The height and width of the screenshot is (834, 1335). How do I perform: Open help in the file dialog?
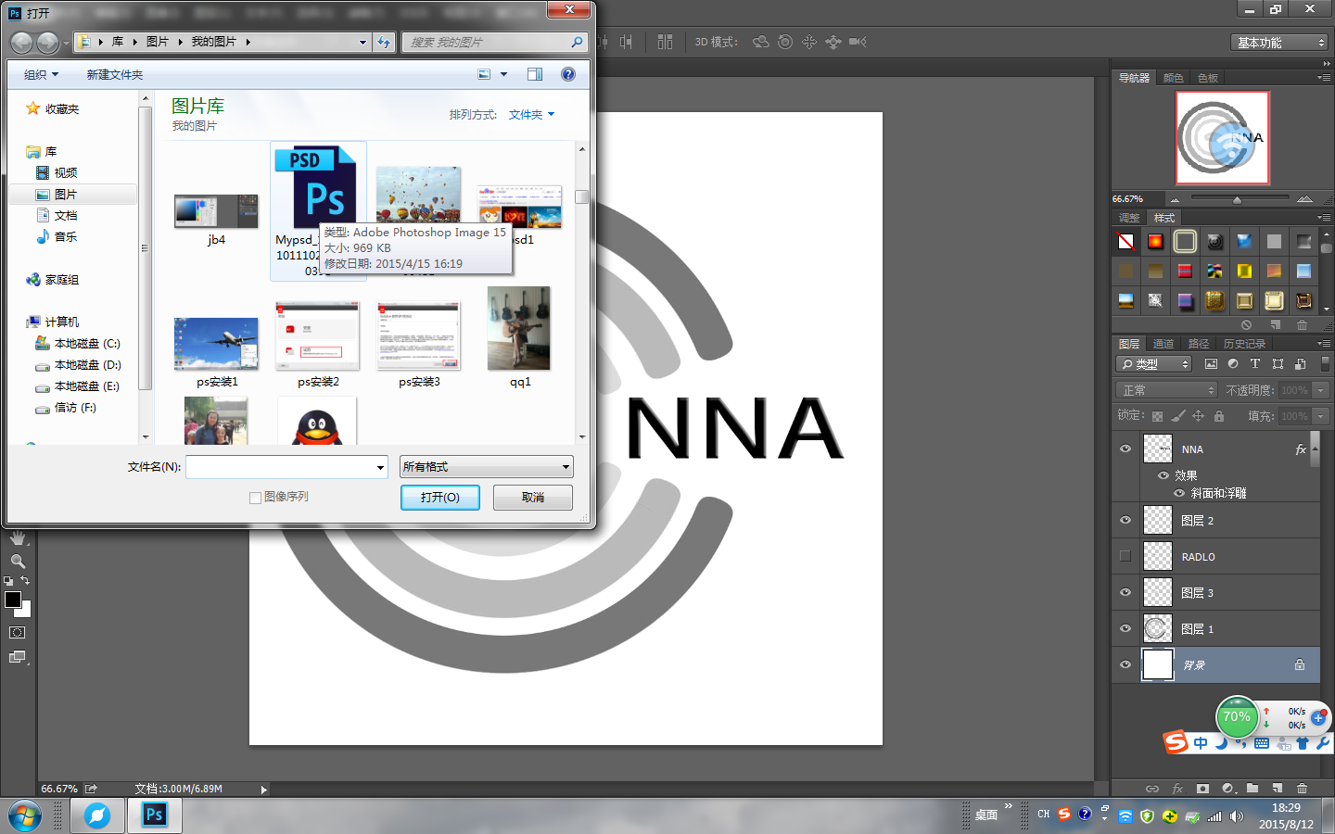point(568,74)
